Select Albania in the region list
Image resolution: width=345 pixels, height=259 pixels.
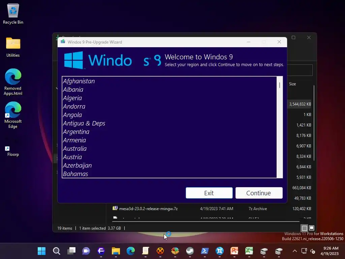click(x=169, y=89)
